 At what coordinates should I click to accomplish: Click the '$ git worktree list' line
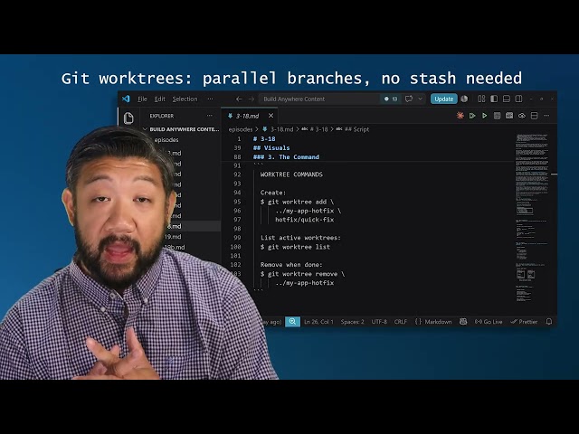click(295, 247)
